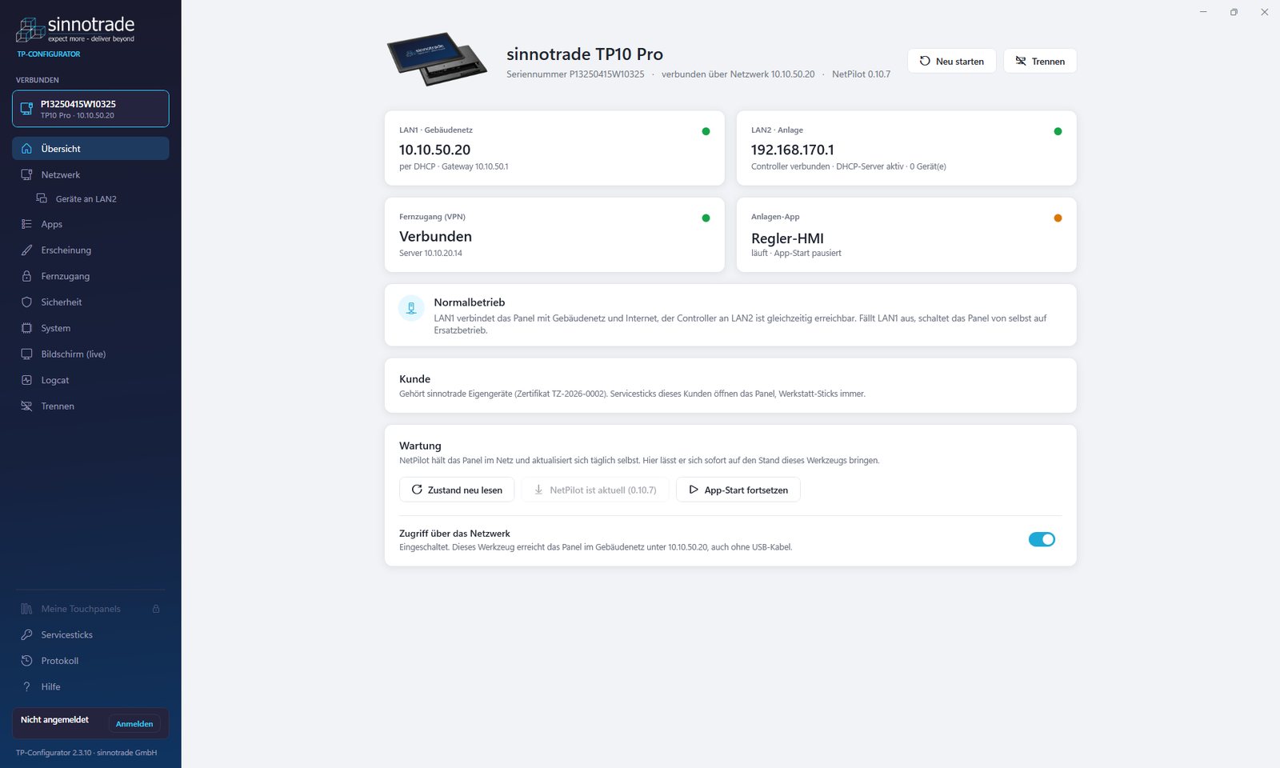The height and width of the screenshot is (768, 1280).
Task: Click the Fernzugang lock icon
Action: pos(26,276)
